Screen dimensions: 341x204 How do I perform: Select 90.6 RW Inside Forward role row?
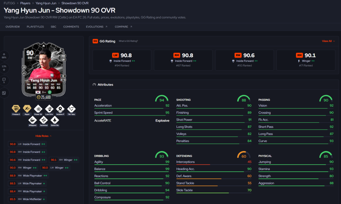pyautogui.click(x=27, y=160)
